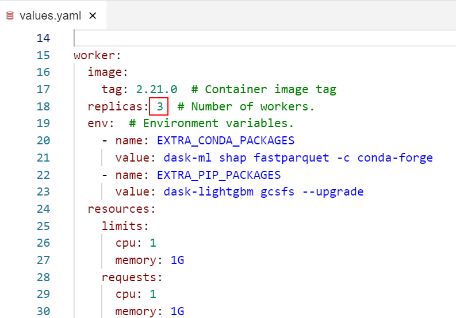Click the '--upgrade' flag
Viewport: 456px width, 318px height.
click(333, 192)
